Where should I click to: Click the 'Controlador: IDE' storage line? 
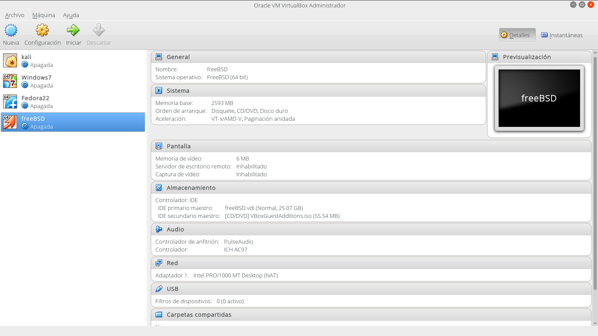(176, 200)
